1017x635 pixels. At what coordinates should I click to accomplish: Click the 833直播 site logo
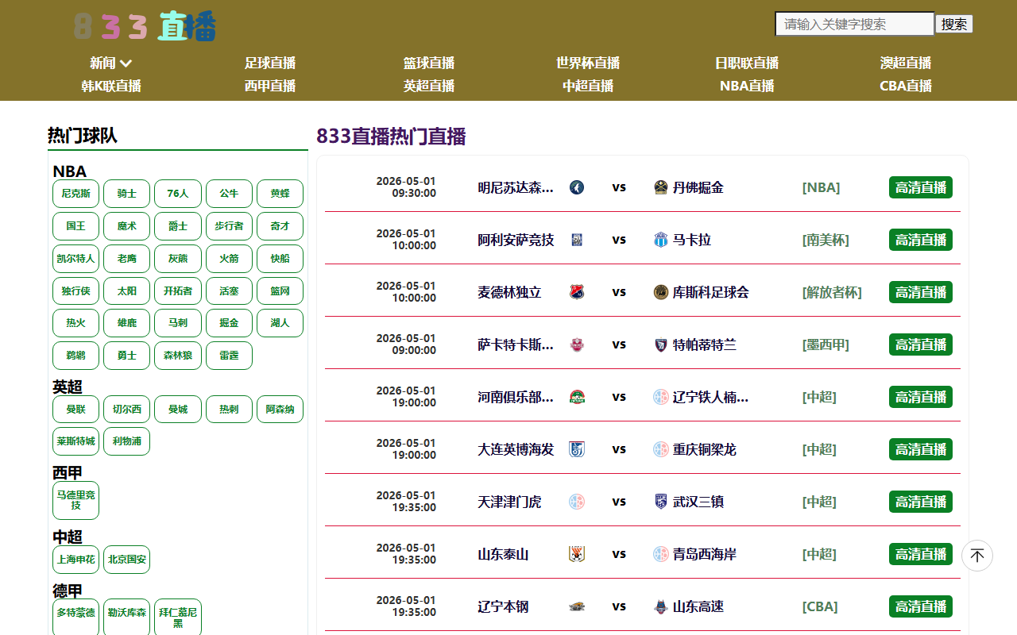point(145,26)
